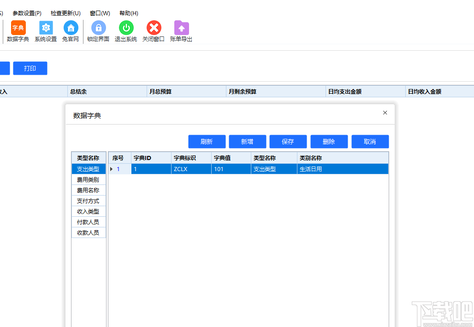Click 支出类型 cell in the grid row
Viewport: 474px width, 327px height.
(274, 169)
